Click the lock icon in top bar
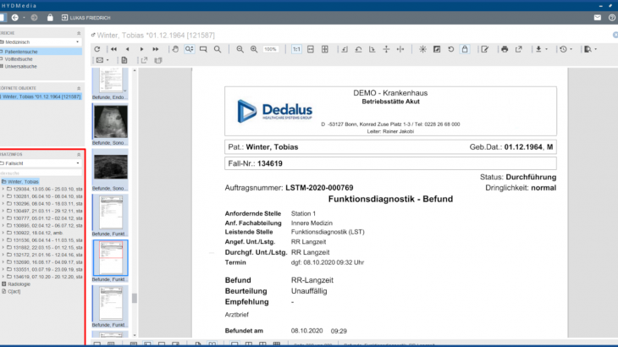The image size is (618, 347). pos(50,17)
